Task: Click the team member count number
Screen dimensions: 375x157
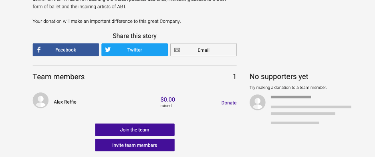Action: (x=235, y=77)
